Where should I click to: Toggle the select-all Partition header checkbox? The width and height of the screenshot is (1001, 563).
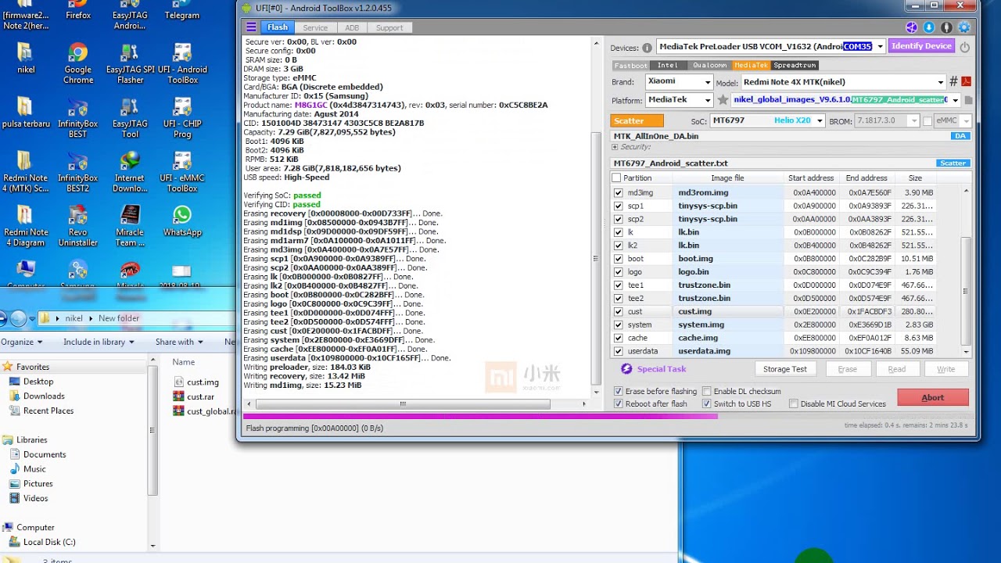617,178
